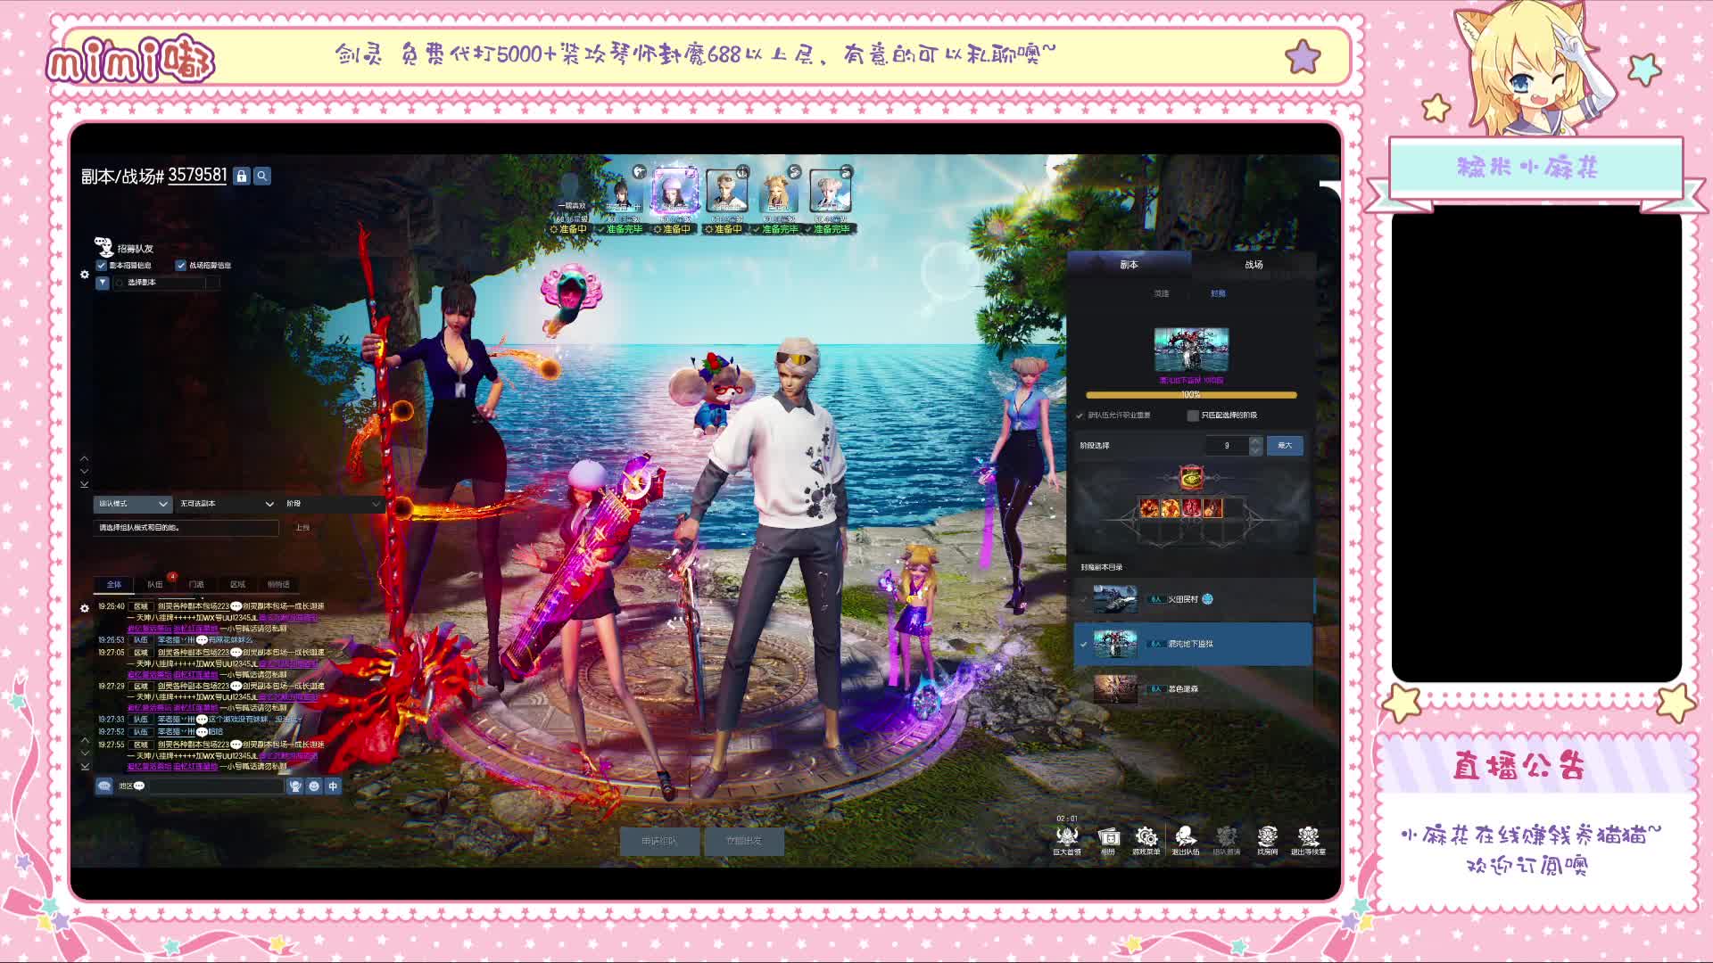Open the 巨大首领 giant boss icon

(1067, 837)
